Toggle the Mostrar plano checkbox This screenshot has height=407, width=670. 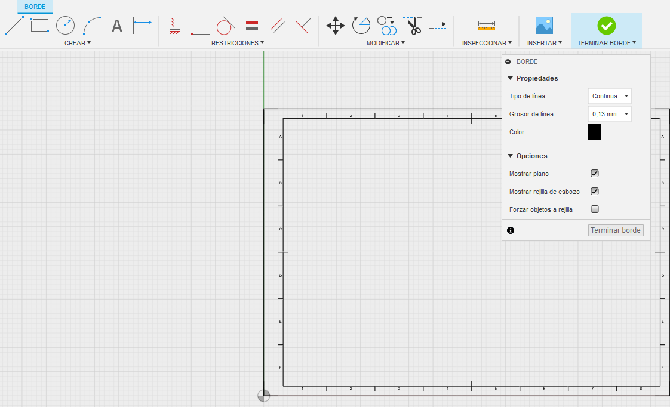pos(595,174)
